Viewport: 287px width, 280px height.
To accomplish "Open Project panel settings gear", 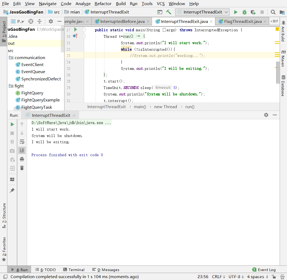I will pyautogui.click(x=51, y=21).
